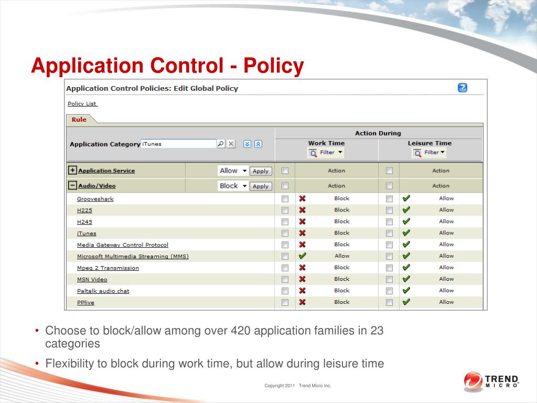Open the PPlive application link

pyautogui.click(x=85, y=303)
